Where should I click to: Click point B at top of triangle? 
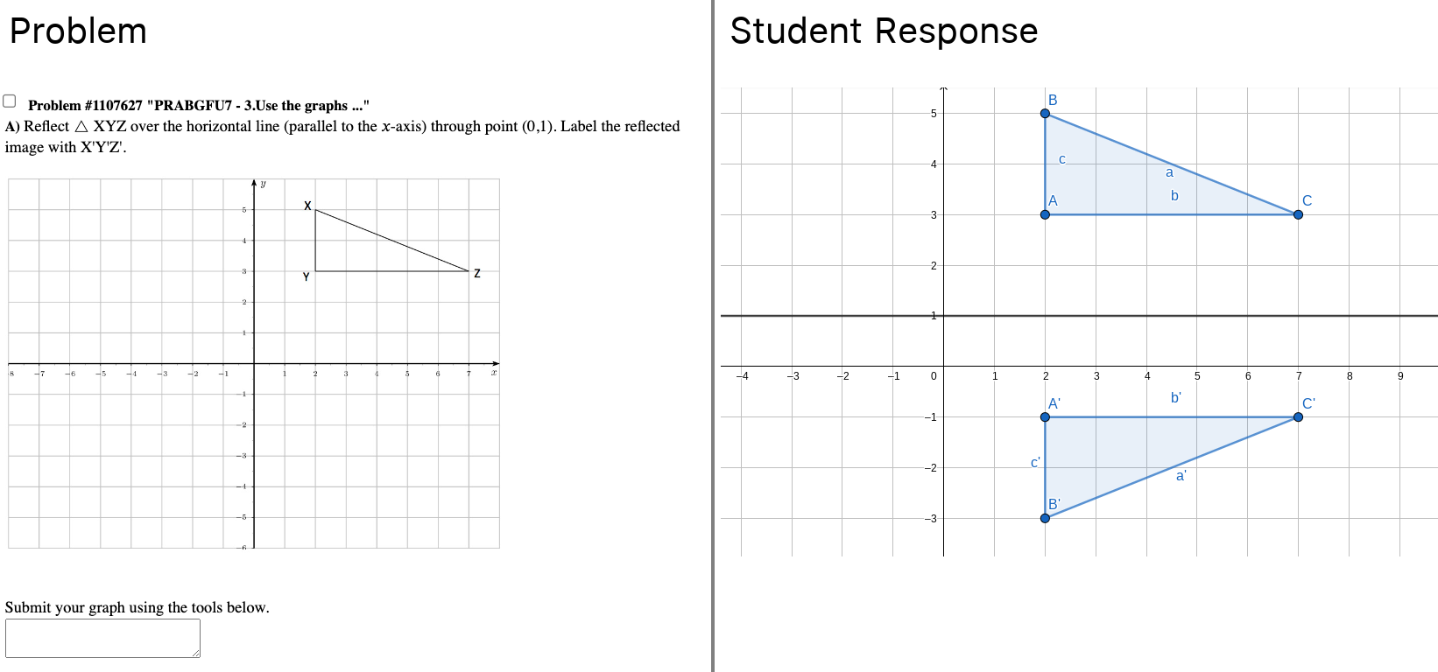(x=1045, y=114)
